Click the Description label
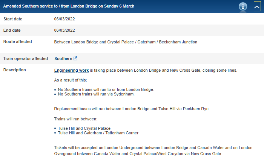Screen dimensions: 264x160 14,70
